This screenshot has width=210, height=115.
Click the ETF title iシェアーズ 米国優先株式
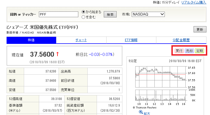pyautogui.click(x=42, y=27)
